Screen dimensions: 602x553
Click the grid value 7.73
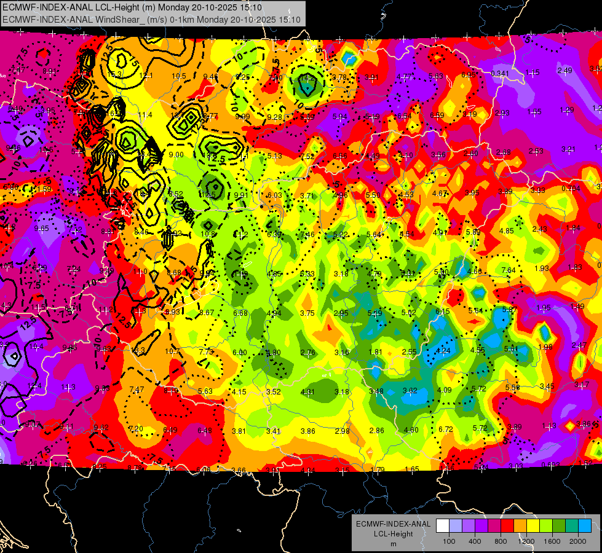coord(206,351)
